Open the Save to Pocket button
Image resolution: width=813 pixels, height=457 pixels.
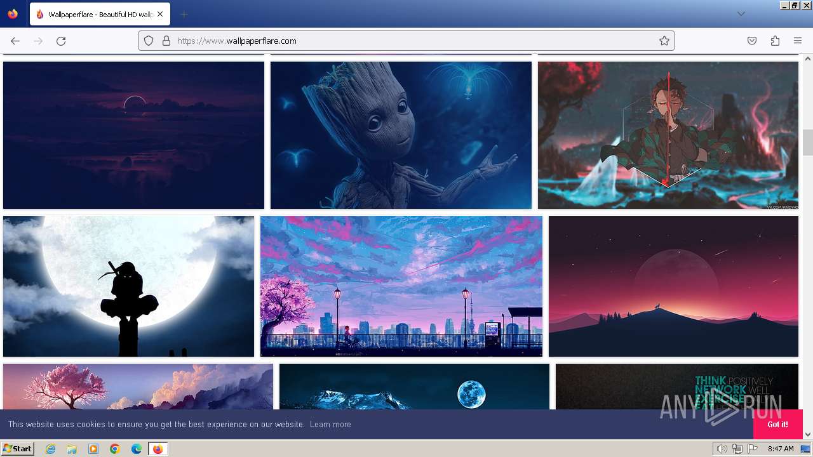click(752, 41)
